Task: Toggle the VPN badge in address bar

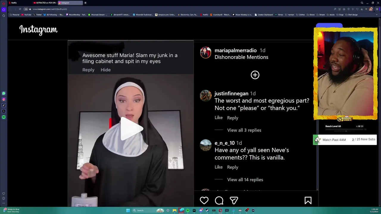Action: point(26,9)
